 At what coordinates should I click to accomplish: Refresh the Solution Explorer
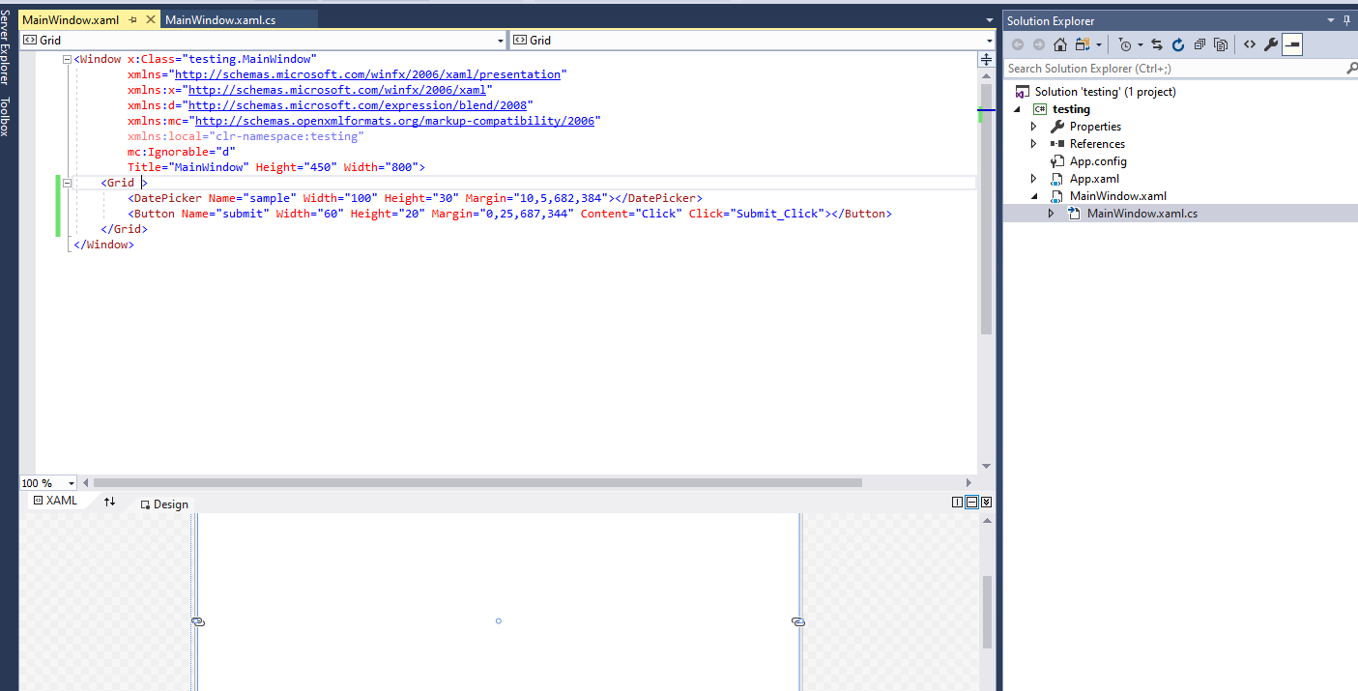(x=1177, y=43)
